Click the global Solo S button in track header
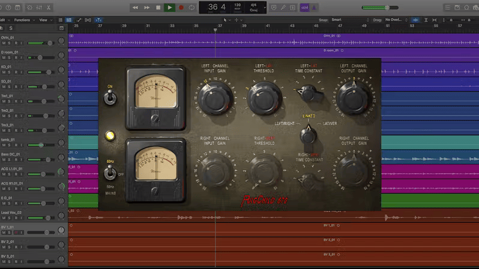 [11, 28]
